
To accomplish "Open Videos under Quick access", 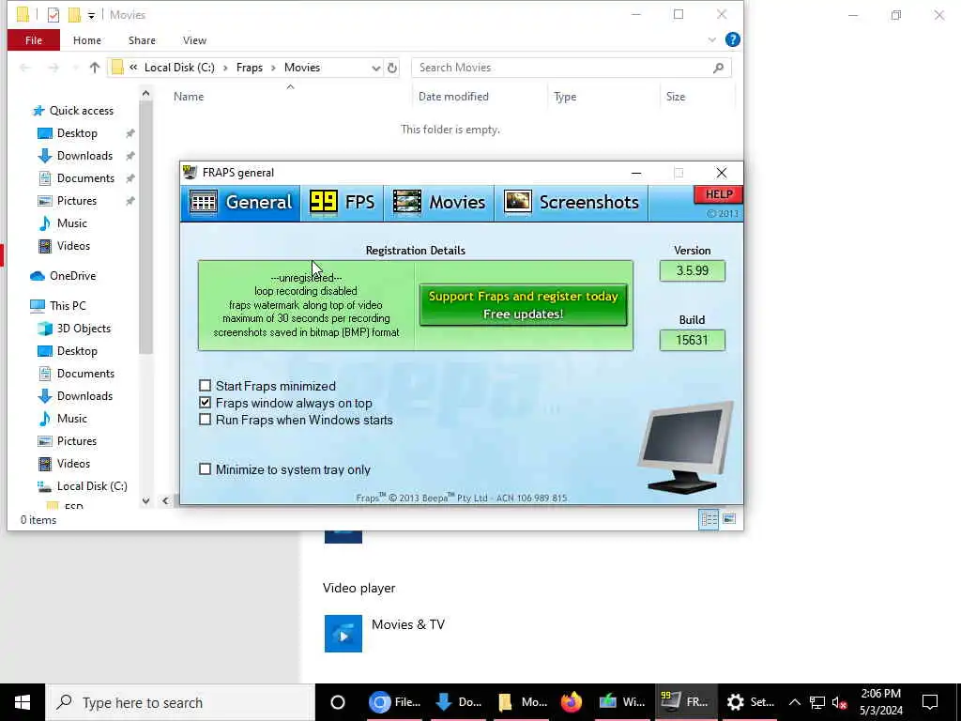I will (73, 246).
